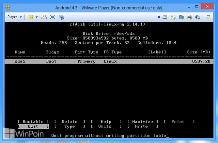Send Ctrl+Alt+Del to virtual machine icon
The image size is (218, 143).
44,17
